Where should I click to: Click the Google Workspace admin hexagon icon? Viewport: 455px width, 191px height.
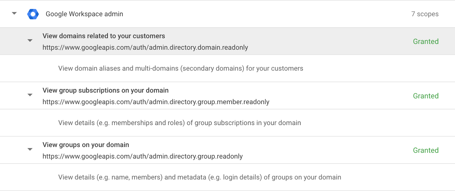(x=33, y=14)
